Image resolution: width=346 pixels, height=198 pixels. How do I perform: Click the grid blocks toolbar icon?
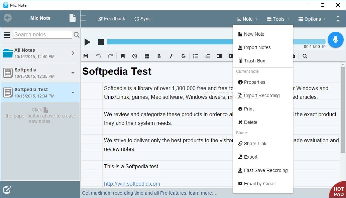point(147,56)
